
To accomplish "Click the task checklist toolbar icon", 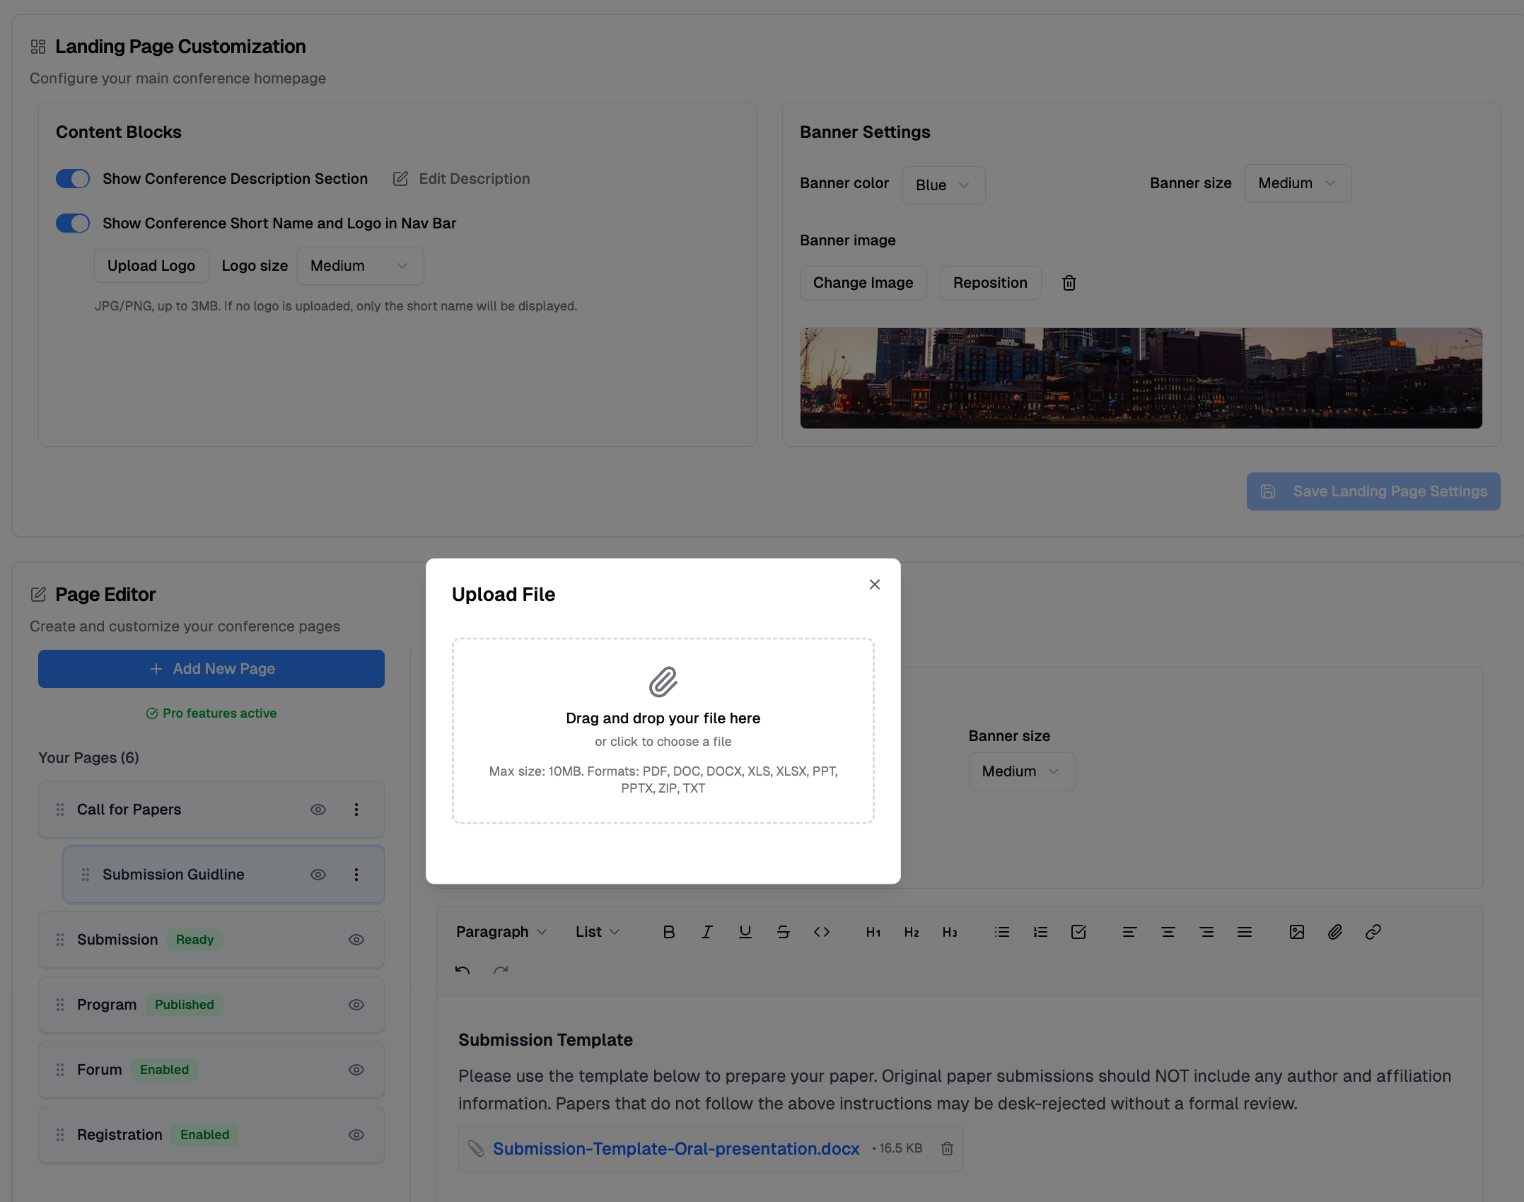I will coord(1078,932).
